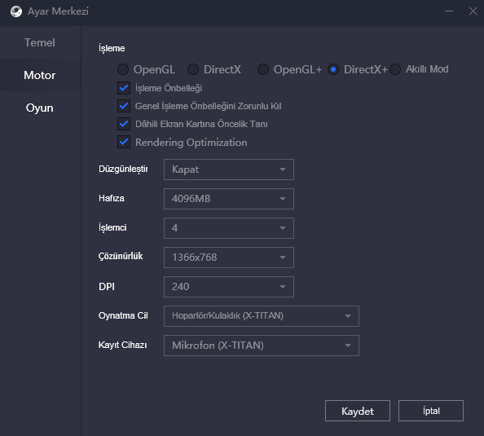Open the Düzgünleştir dropdown showing Kapat
Viewport: 484px width, 436px height.
point(229,170)
